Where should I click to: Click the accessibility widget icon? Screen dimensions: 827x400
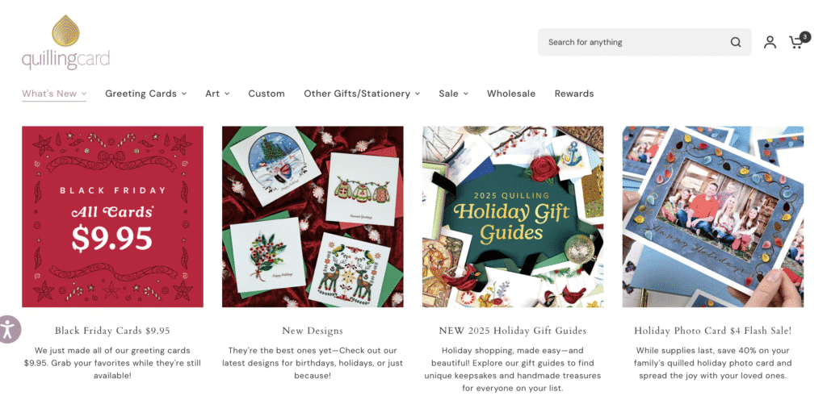pos(7,328)
